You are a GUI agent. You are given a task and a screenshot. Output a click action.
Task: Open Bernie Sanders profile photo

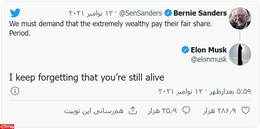[x=240, y=18]
